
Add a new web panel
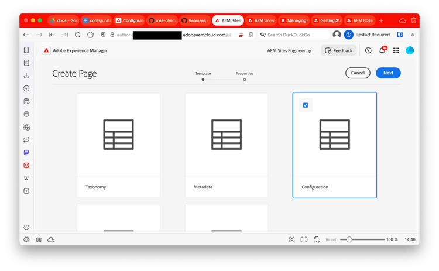tap(26, 191)
